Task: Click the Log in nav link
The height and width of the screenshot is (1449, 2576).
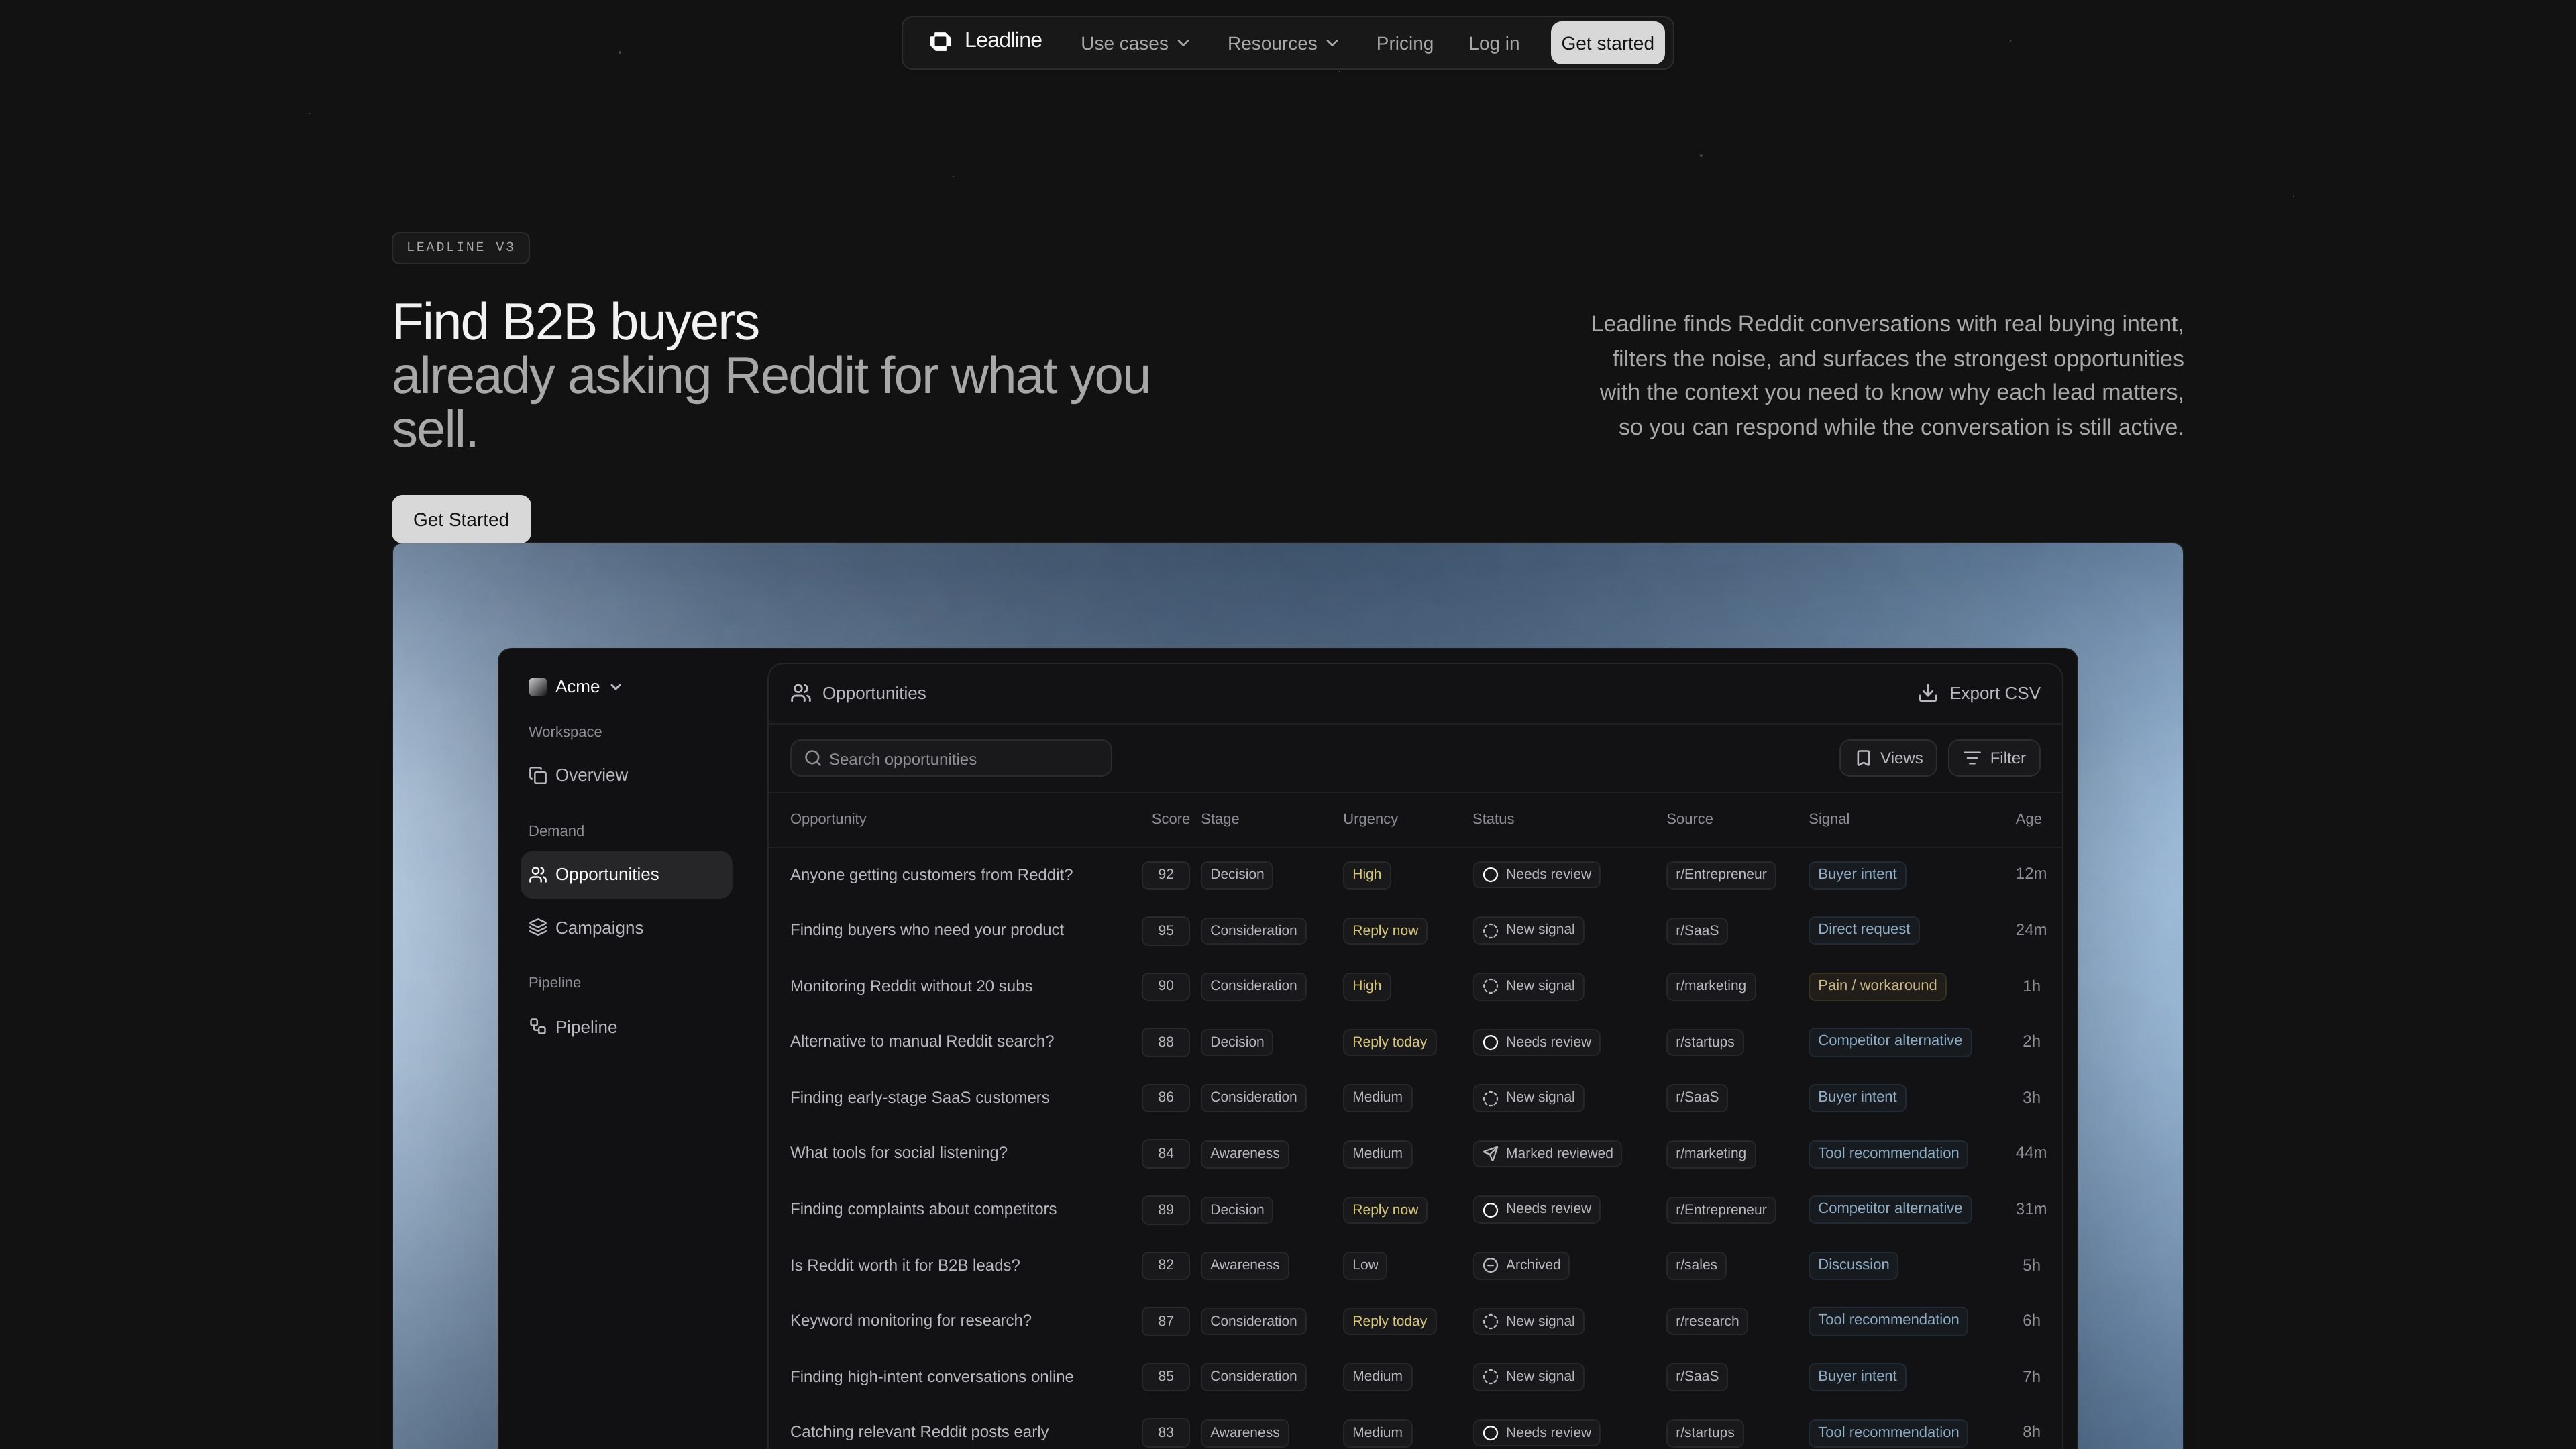Action: [1494, 43]
